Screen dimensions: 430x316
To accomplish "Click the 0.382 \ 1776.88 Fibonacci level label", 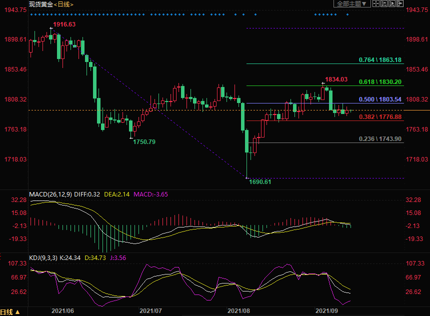I will click(380, 117).
